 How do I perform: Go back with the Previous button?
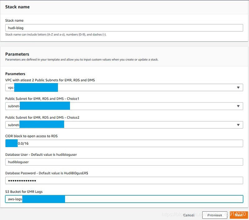click(x=214, y=215)
